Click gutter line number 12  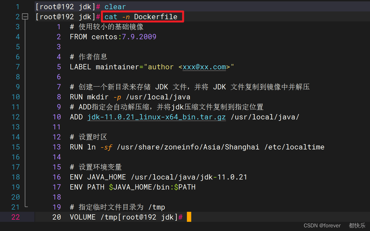tap(16, 117)
